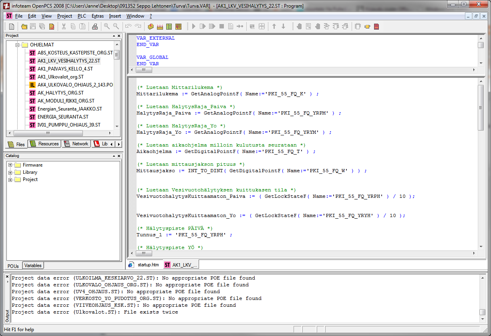
Task: Collapse the Project panel with triangle button
Action: click(x=114, y=36)
